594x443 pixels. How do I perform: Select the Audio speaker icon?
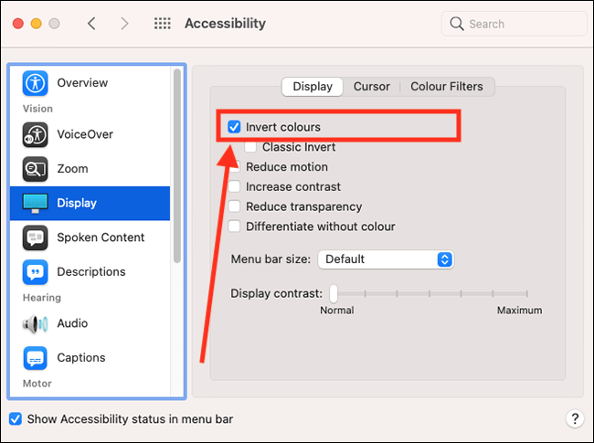[x=36, y=323]
